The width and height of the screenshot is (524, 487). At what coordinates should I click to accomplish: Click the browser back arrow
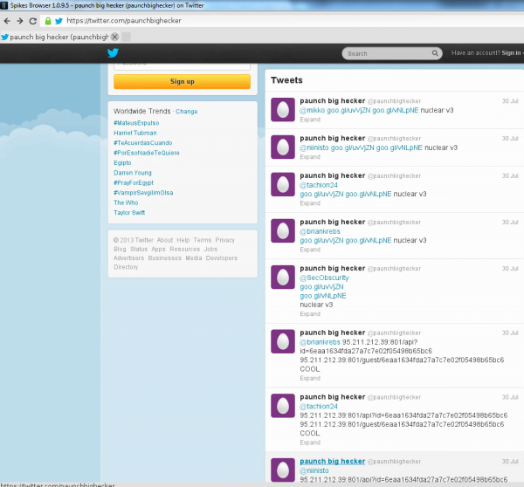pyautogui.click(x=7, y=20)
